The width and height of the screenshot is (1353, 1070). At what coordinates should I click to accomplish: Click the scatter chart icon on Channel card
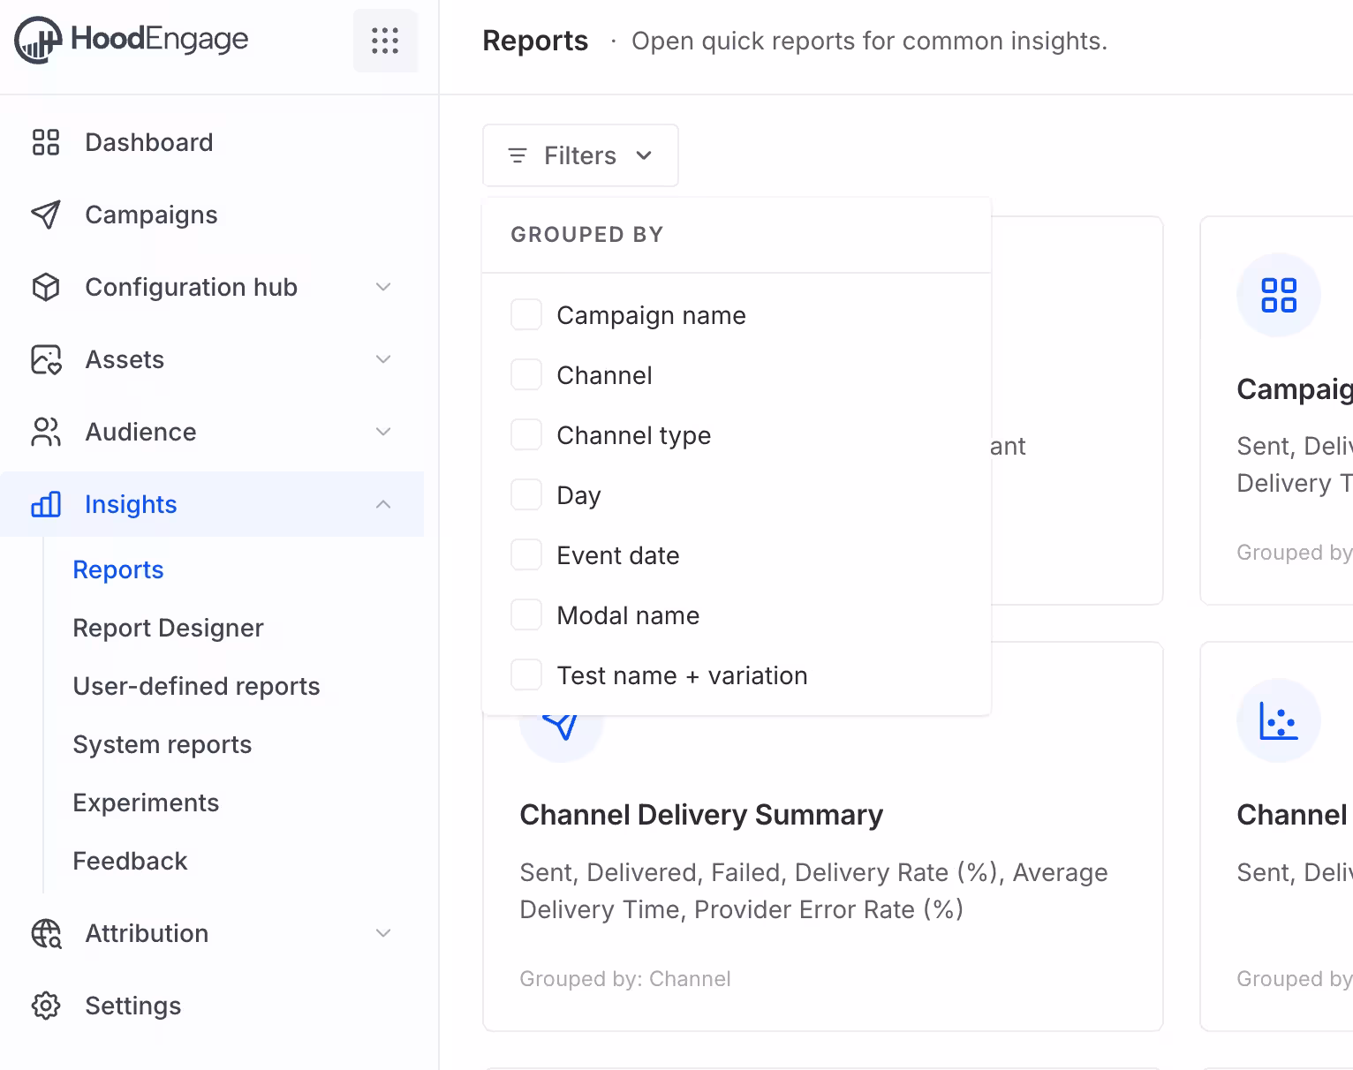tap(1279, 720)
